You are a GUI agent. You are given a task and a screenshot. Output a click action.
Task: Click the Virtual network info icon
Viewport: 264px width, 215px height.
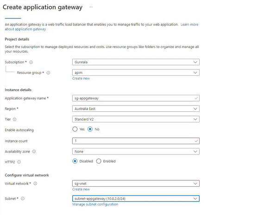tap(35, 184)
